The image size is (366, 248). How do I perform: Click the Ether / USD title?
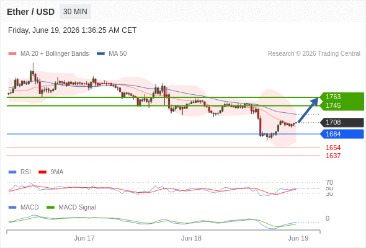pyautogui.click(x=30, y=12)
